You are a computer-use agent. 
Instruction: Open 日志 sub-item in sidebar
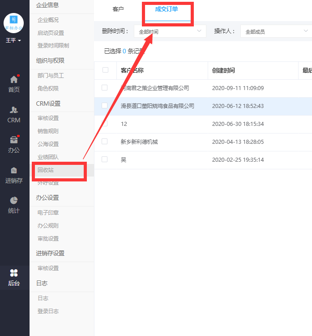[43, 298]
